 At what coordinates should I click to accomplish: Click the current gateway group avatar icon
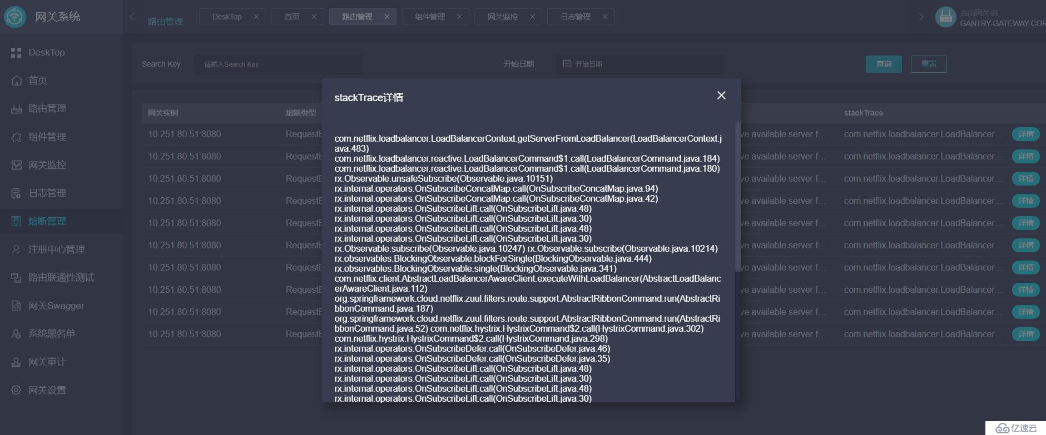coord(945,17)
